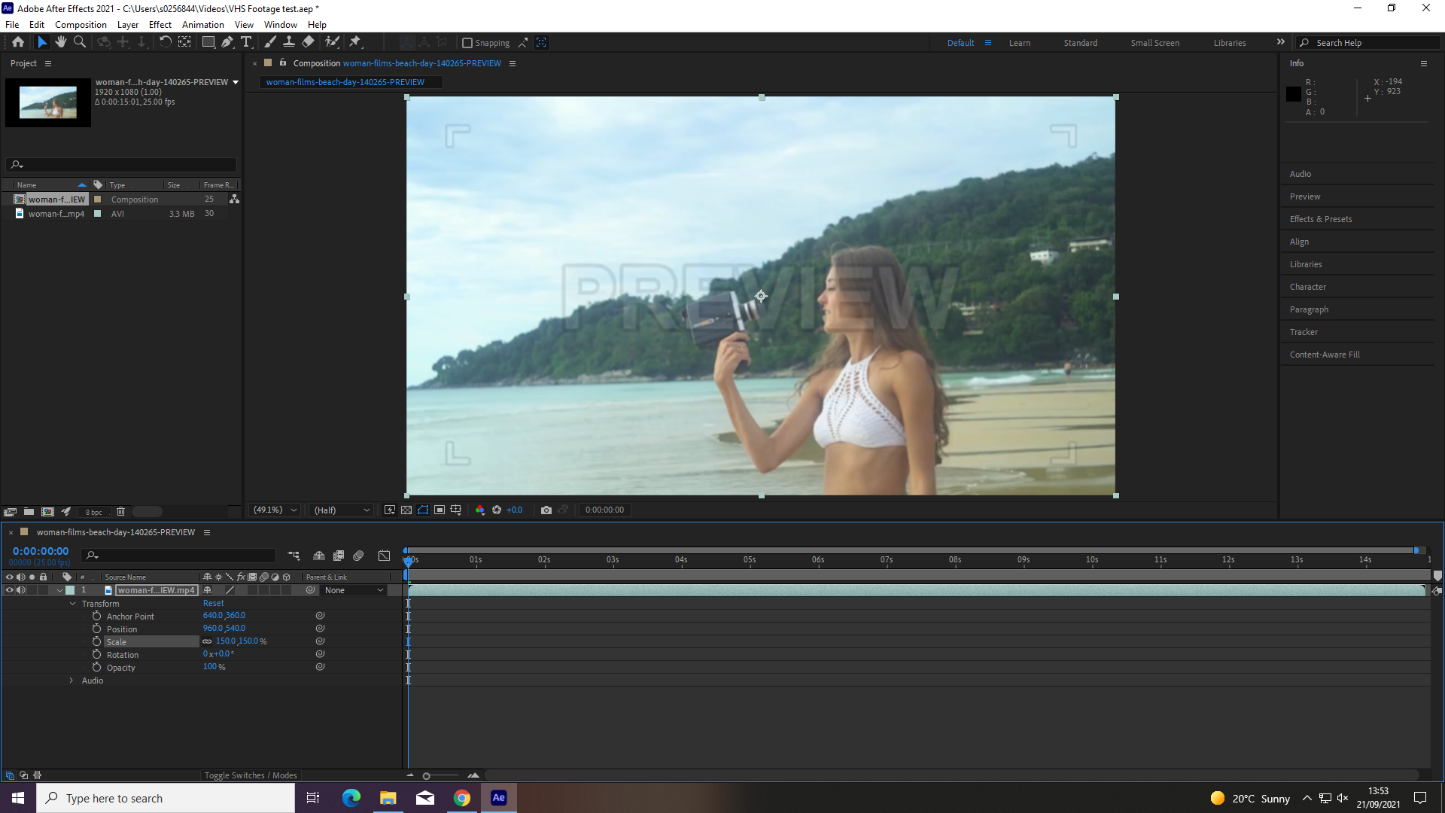Screen dimensions: 1445x813
Task: Hide layer 1 video with eye toggle
Action: (10, 590)
